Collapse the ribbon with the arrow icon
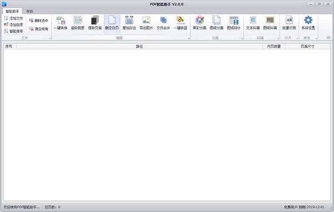Image resolution: width=334 pixels, height=212 pixels. click(328, 38)
